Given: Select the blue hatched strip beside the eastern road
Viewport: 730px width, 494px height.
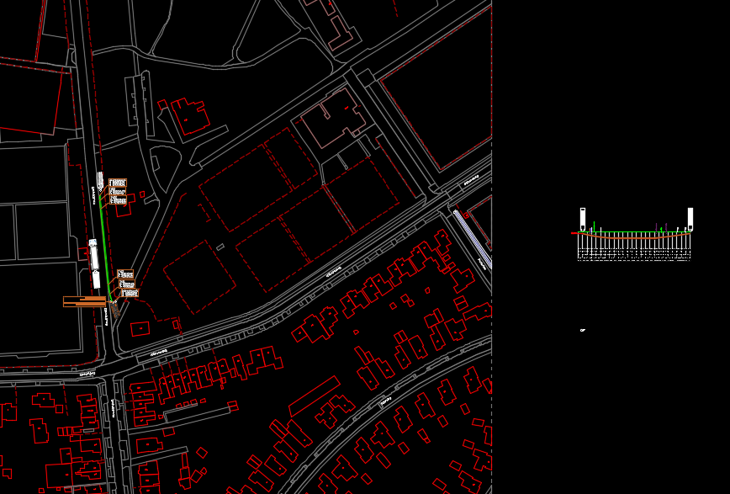Looking at the screenshot, I should point(472,239).
